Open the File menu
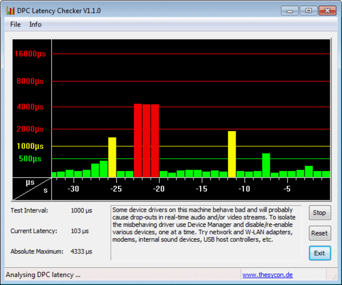This screenshot has width=342, height=285. click(x=16, y=24)
